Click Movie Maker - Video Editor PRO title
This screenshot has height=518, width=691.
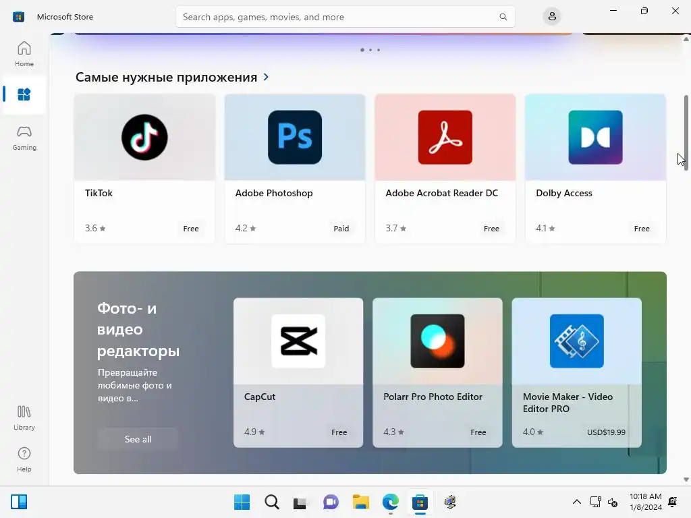point(568,403)
